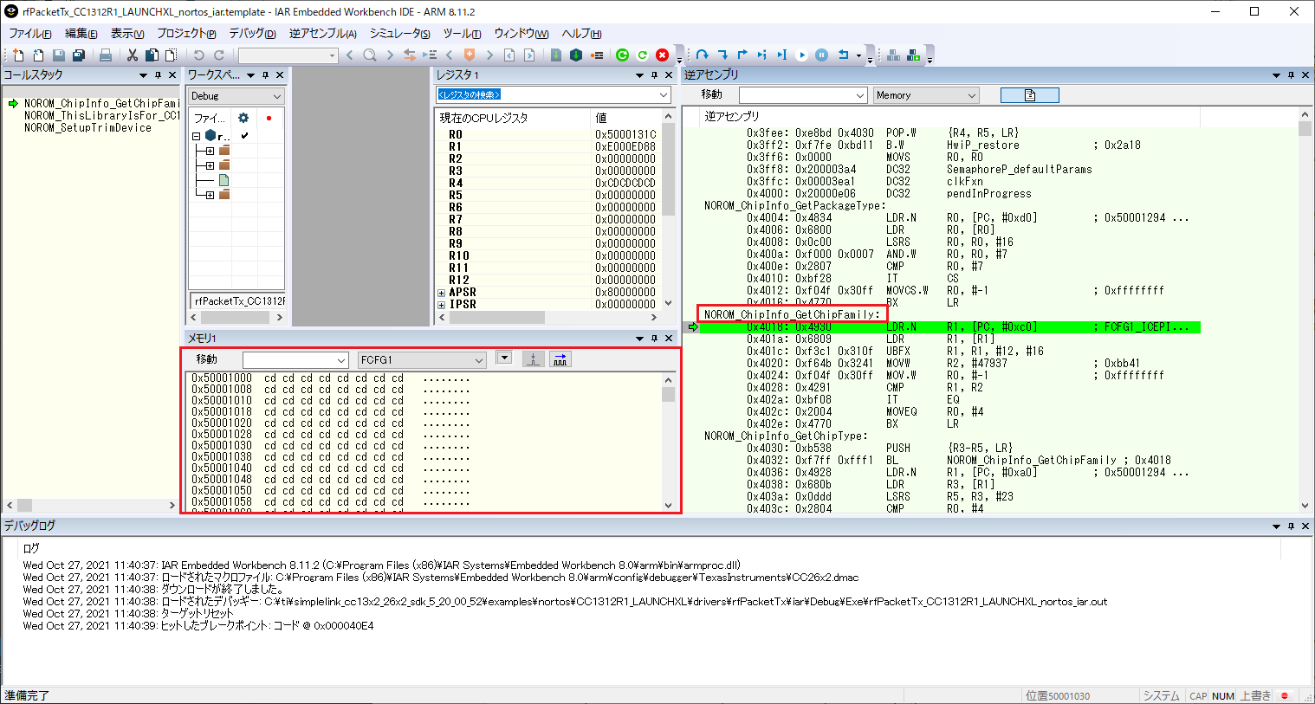Click the Undo arrow icon

coord(199,55)
